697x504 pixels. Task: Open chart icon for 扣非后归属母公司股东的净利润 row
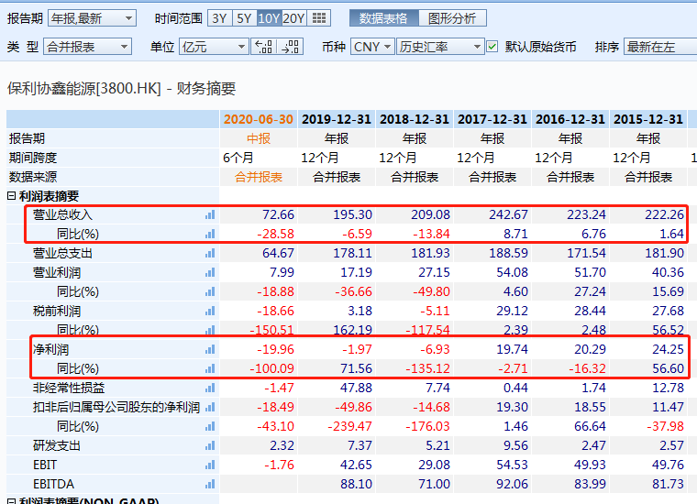tap(210, 407)
